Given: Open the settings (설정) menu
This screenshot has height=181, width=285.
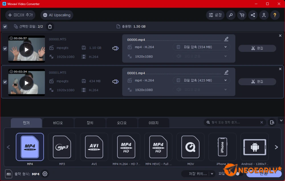Looking at the screenshot, I should 215,15.
